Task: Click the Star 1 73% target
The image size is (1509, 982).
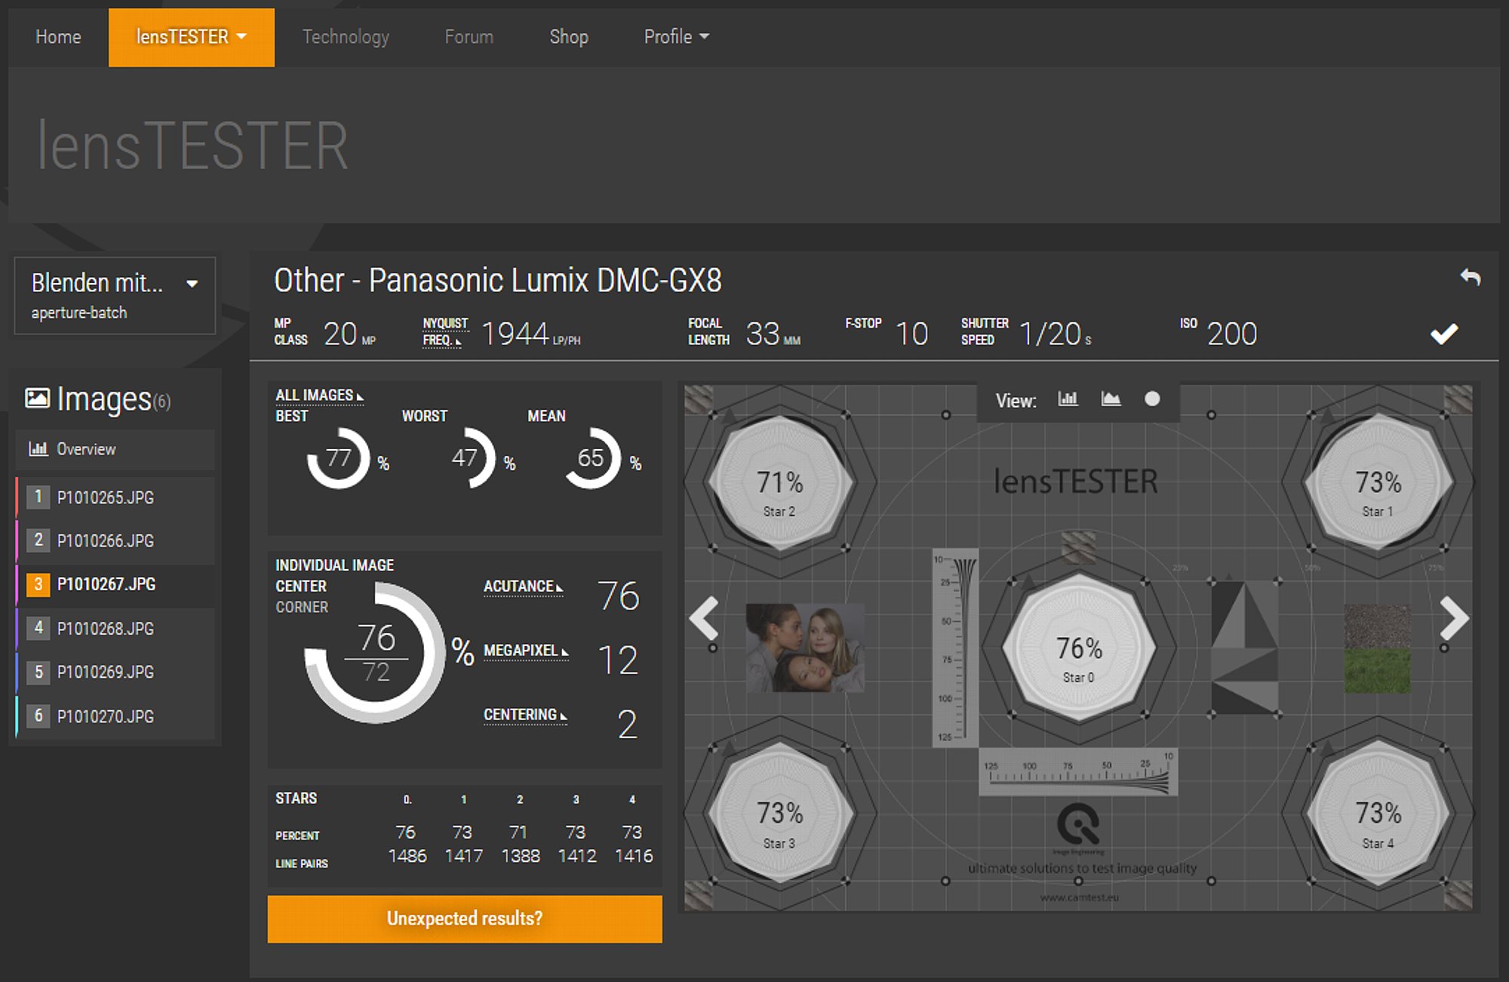Action: click(1378, 482)
